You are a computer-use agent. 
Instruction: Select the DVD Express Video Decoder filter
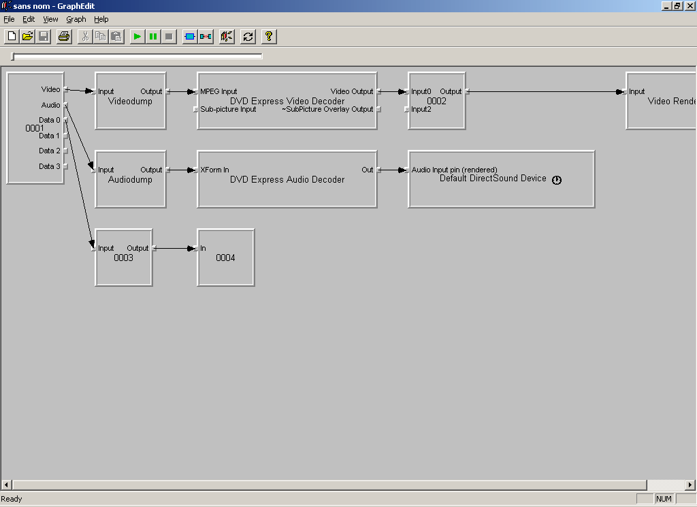pyautogui.click(x=287, y=101)
